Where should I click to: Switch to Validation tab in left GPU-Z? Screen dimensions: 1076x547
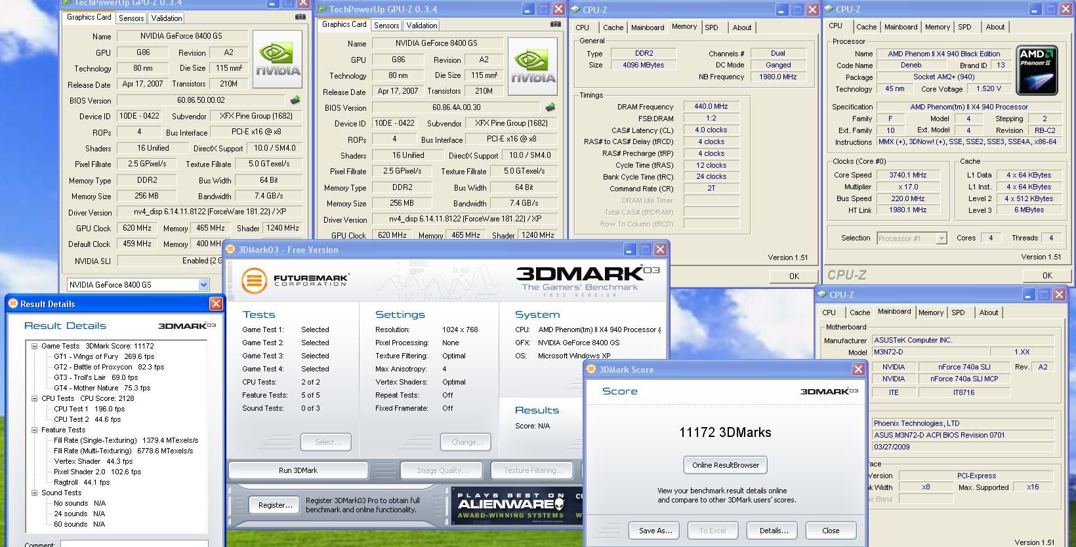[167, 18]
